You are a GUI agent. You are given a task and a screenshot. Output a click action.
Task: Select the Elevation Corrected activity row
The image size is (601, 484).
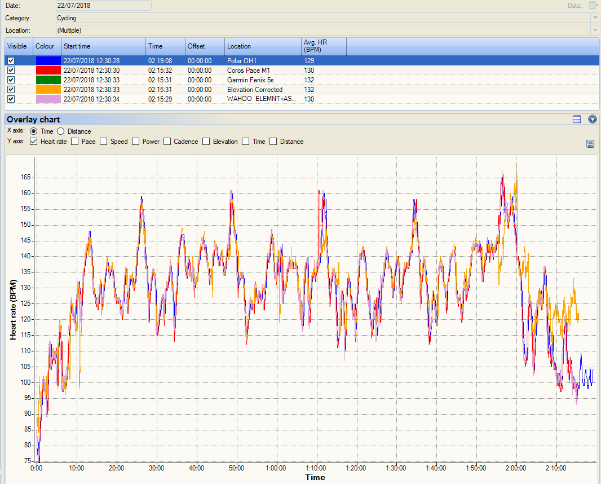(255, 90)
